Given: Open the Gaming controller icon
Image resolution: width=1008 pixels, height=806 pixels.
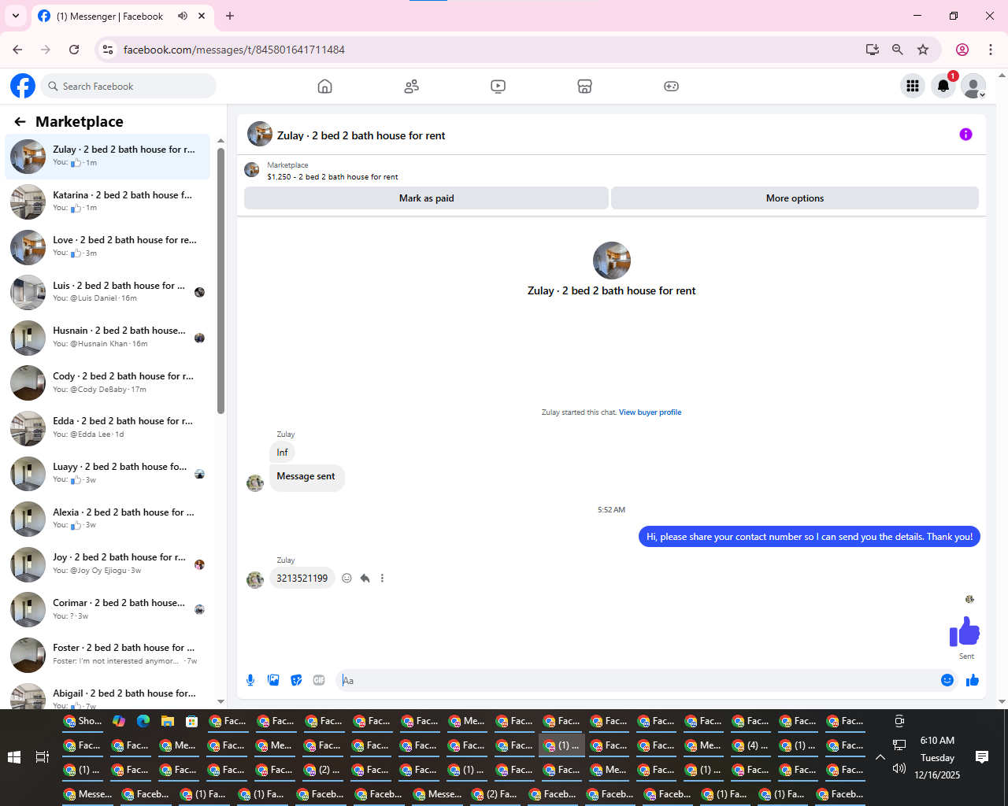Looking at the screenshot, I should [671, 87].
